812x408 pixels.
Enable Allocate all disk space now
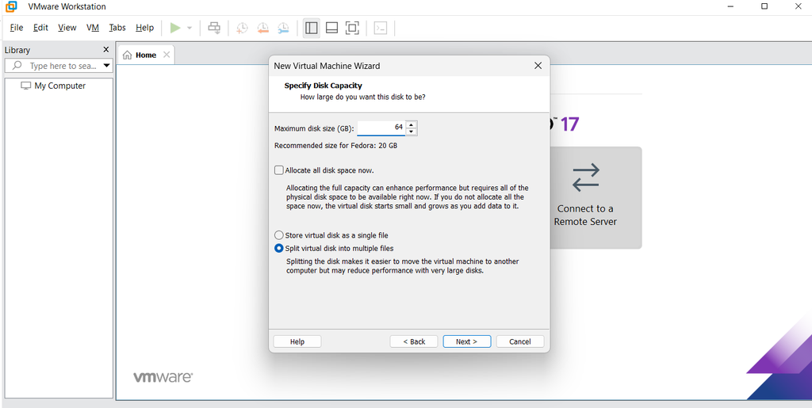point(279,170)
